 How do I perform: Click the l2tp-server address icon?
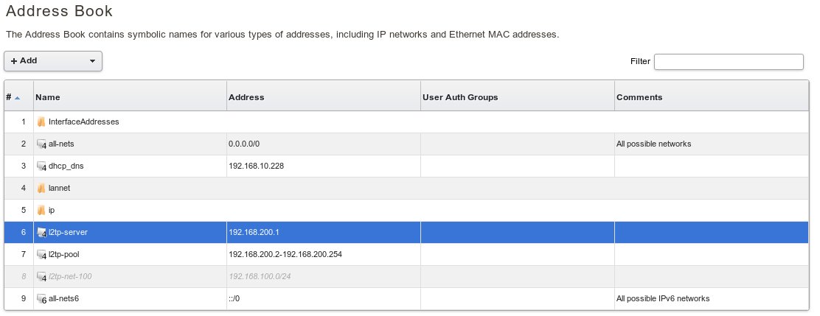pos(42,233)
